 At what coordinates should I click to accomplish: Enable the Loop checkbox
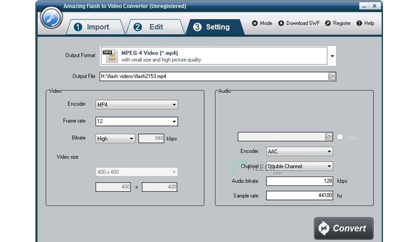coord(340,136)
